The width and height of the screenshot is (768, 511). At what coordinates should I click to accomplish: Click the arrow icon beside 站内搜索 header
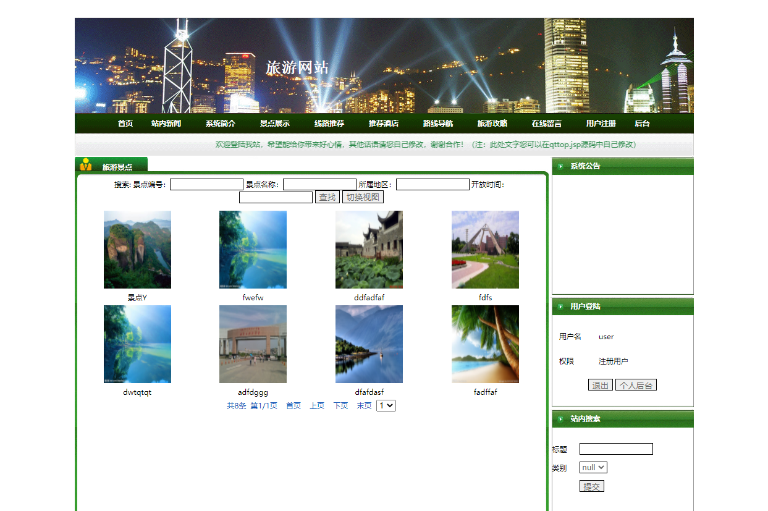(560, 419)
